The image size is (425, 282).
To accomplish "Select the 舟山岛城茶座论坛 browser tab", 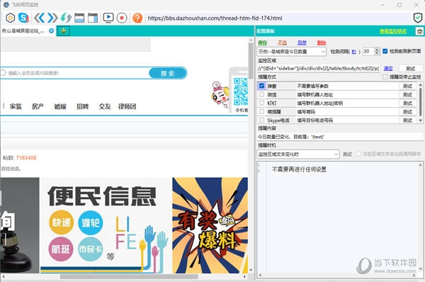I will click(23, 31).
